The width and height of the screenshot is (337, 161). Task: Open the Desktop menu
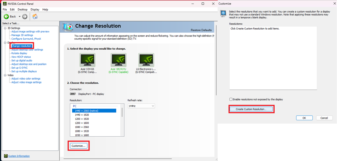tap(23, 9)
